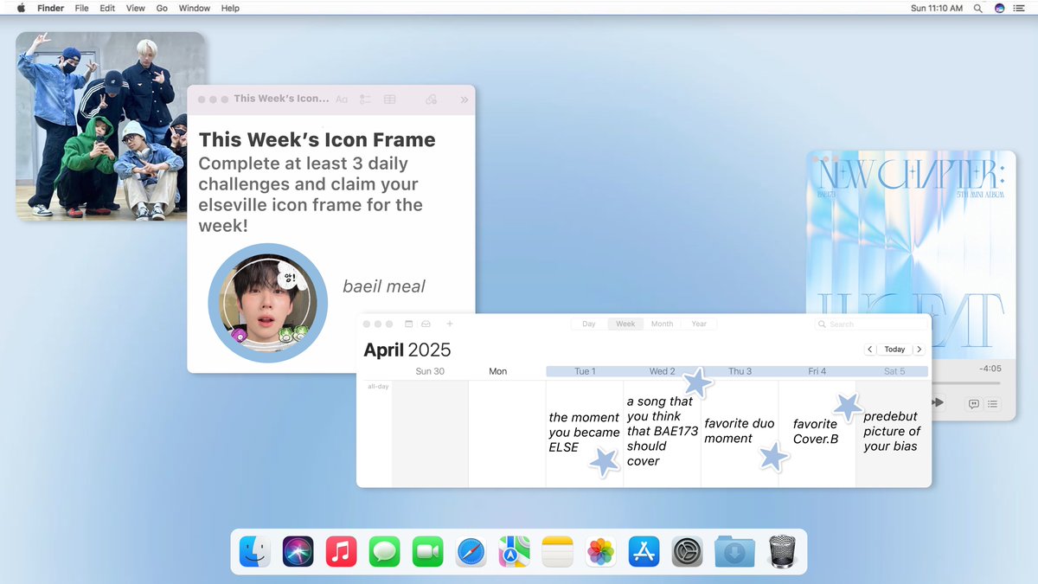Launch Siri from the dock
The height and width of the screenshot is (584, 1038).
point(298,551)
